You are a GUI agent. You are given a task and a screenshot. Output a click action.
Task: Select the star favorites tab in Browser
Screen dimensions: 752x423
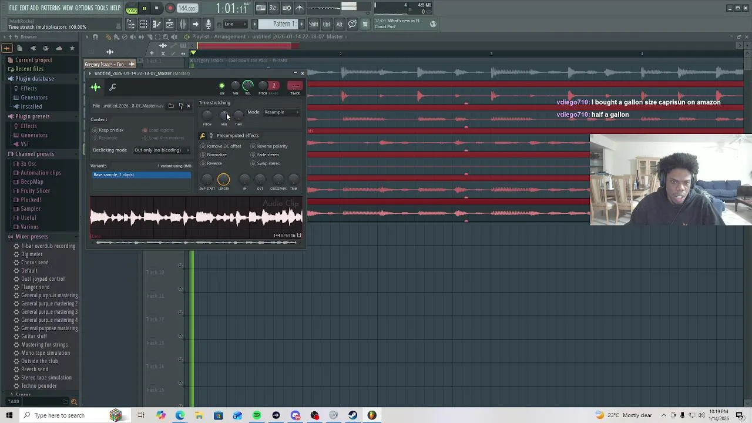pos(72,48)
